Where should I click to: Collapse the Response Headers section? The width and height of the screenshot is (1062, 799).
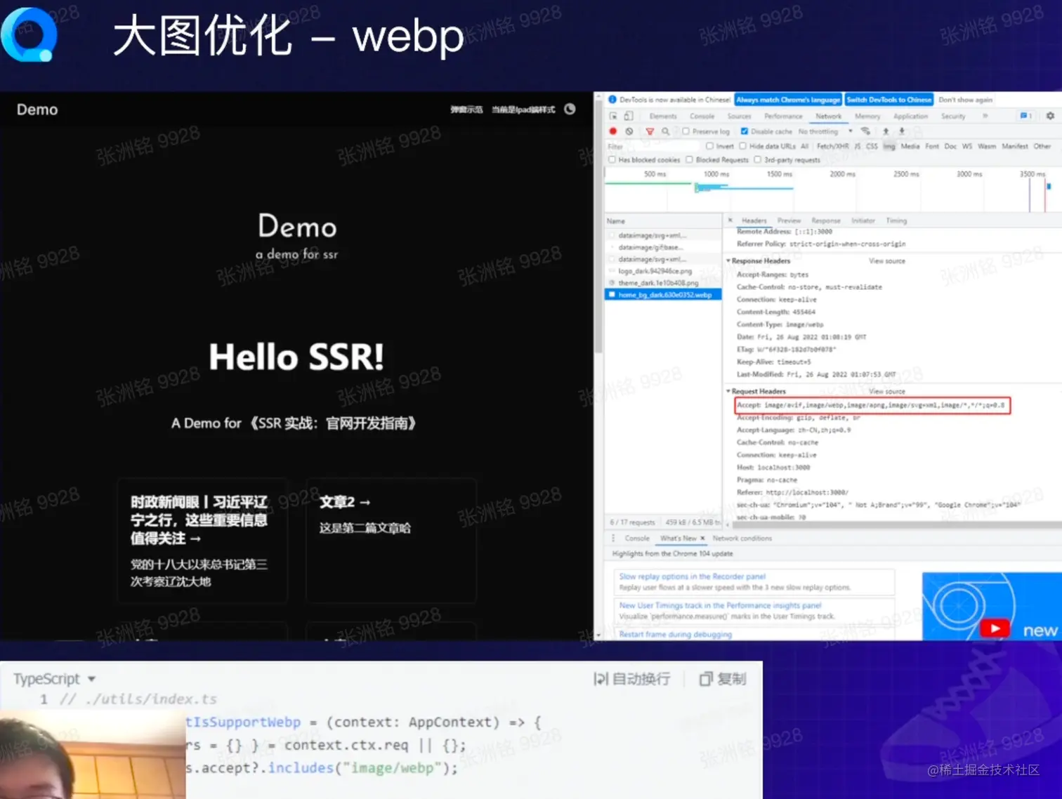[x=728, y=260]
